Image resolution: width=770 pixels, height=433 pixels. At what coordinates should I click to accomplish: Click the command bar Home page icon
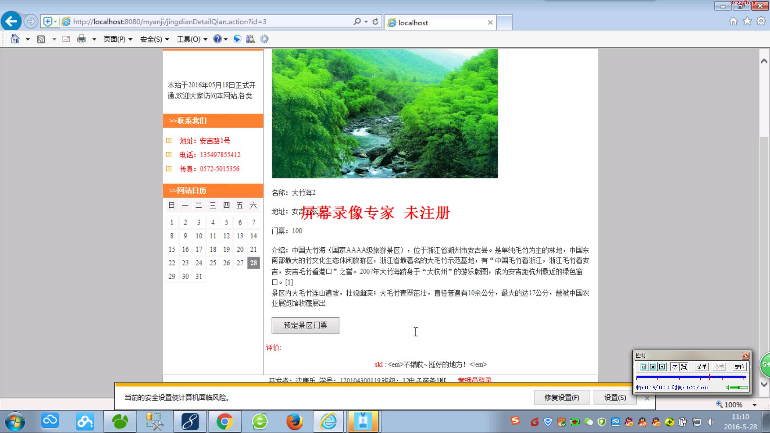tap(15, 39)
